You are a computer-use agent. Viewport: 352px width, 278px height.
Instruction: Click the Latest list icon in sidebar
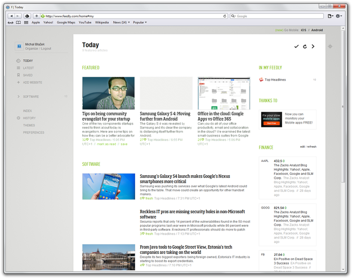[x=19, y=68]
